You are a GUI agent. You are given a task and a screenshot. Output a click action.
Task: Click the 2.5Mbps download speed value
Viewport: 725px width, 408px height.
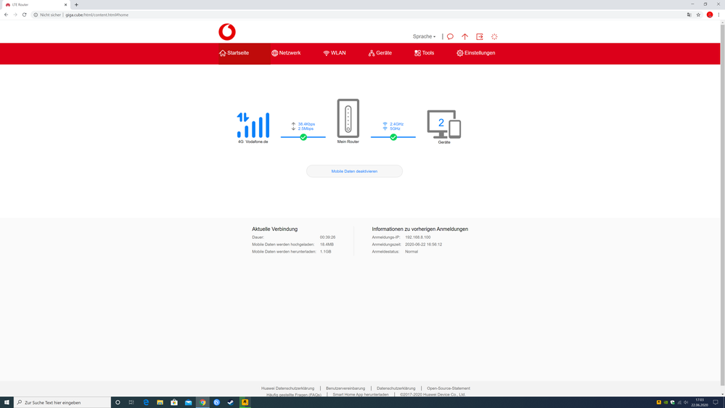pos(306,128)
